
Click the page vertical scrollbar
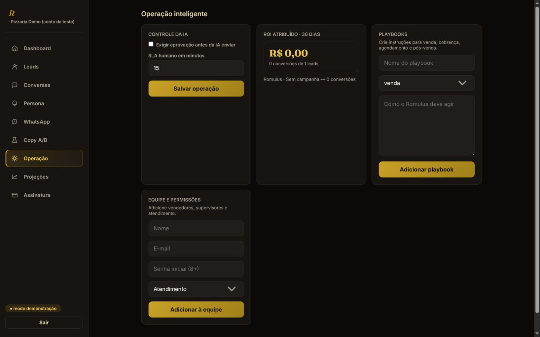point(537,159)
